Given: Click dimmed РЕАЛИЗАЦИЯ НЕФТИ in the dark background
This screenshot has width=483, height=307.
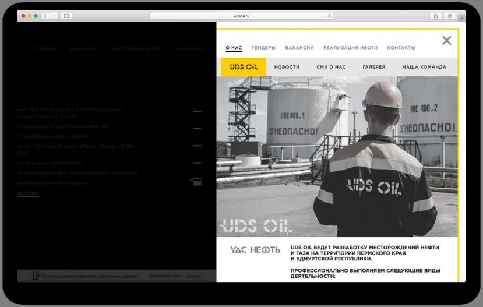Looking at the screenshot, I should (x=136, y=49).
